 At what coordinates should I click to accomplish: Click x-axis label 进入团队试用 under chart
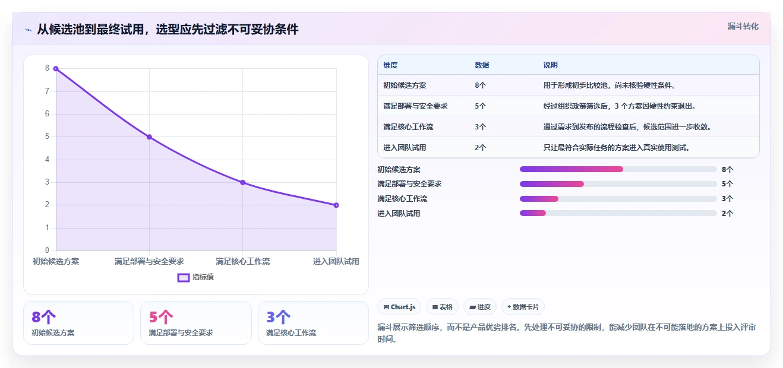[336, 262]
